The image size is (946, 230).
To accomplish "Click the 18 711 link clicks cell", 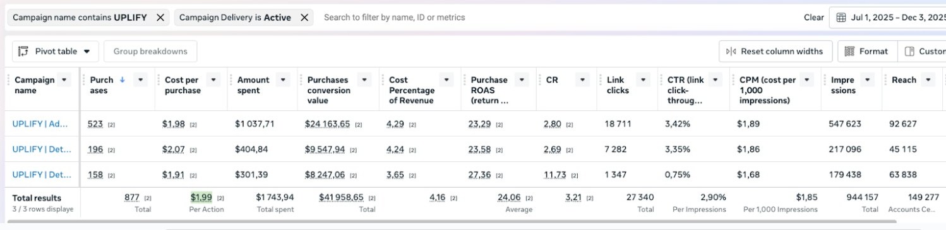I will coord(618,124).
